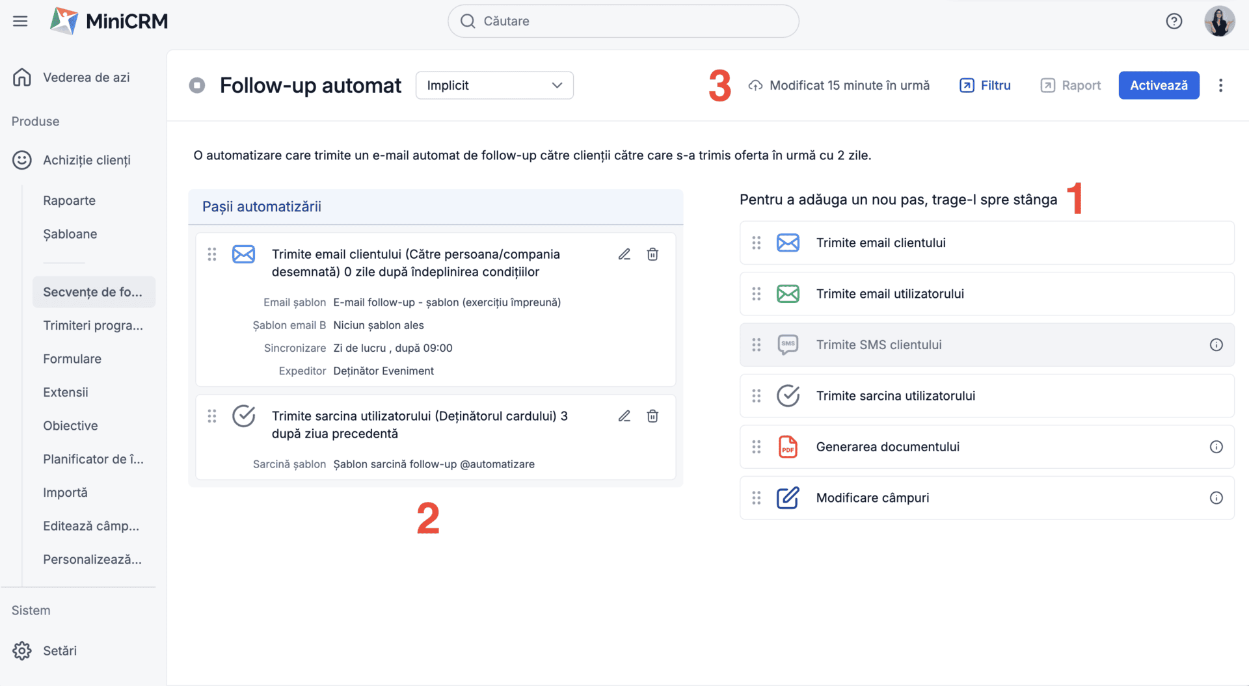Focus the Căutare search field

click(x=623, y=21)
